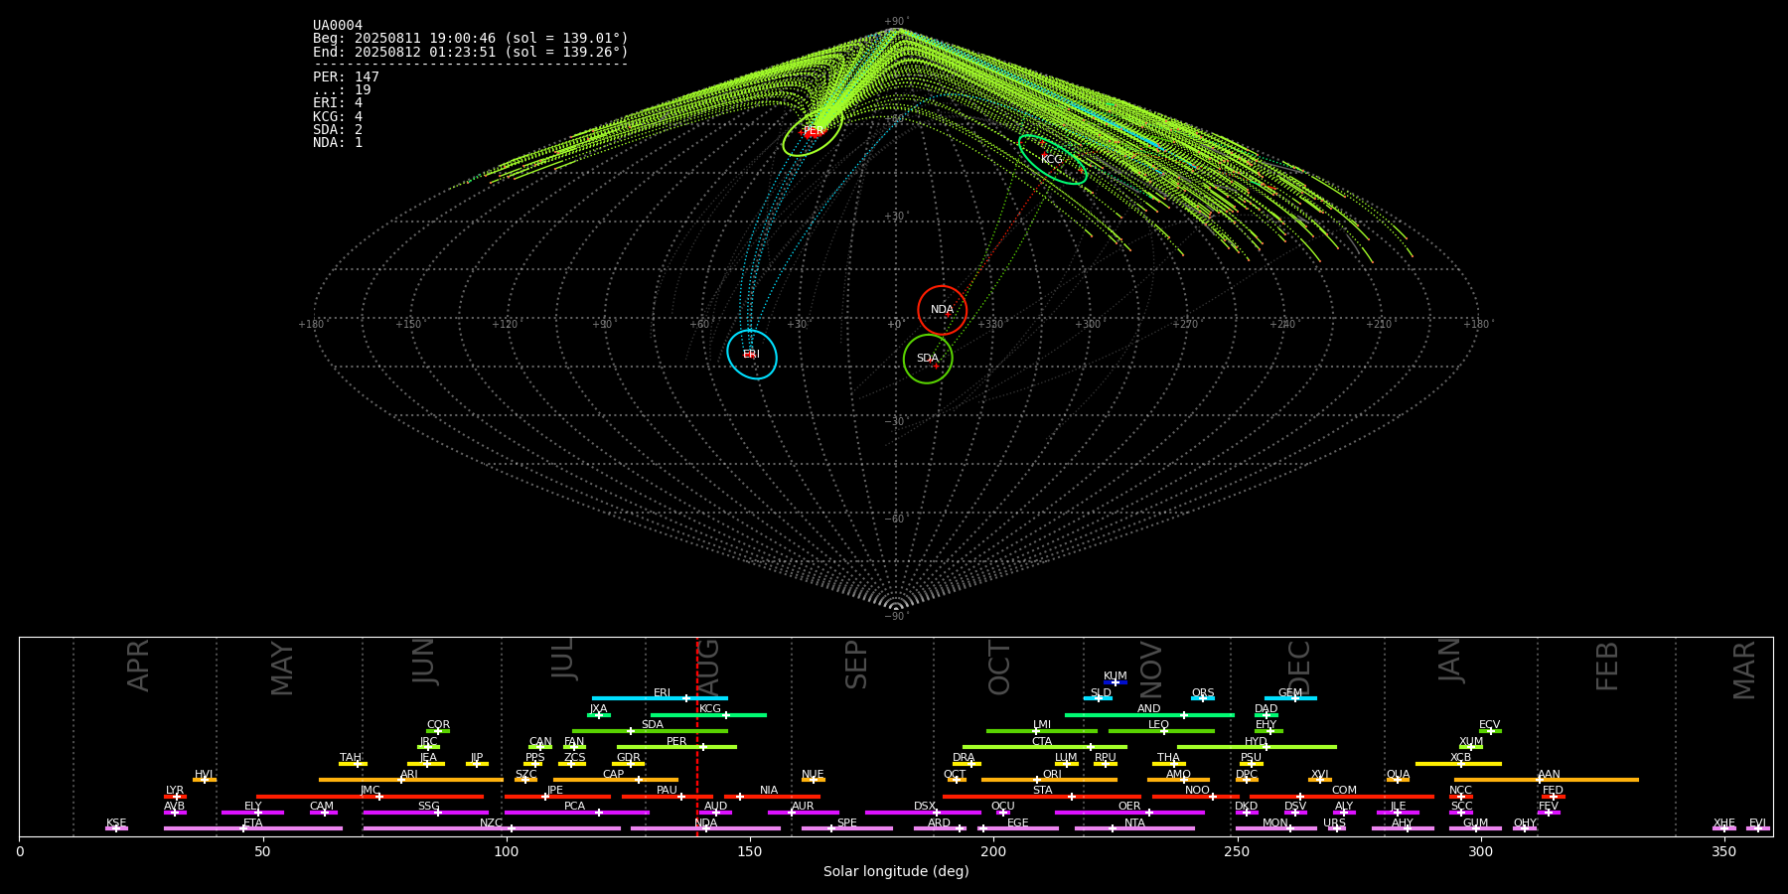
Task: Click the CAP shower bar in timeline
Action: [x=616, y=780]
